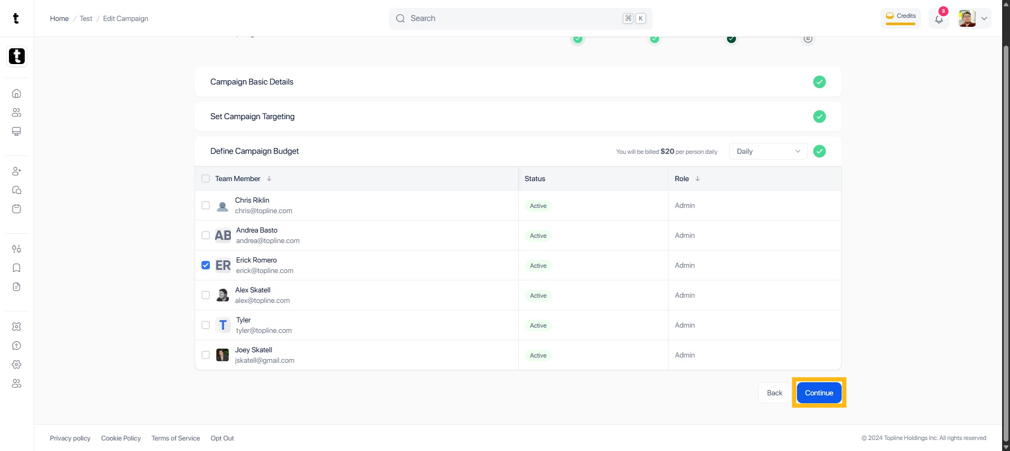Click the Admin role in Alex Skatell's row
Viewport: 1010px width, 451px height.
pos(685,295)
